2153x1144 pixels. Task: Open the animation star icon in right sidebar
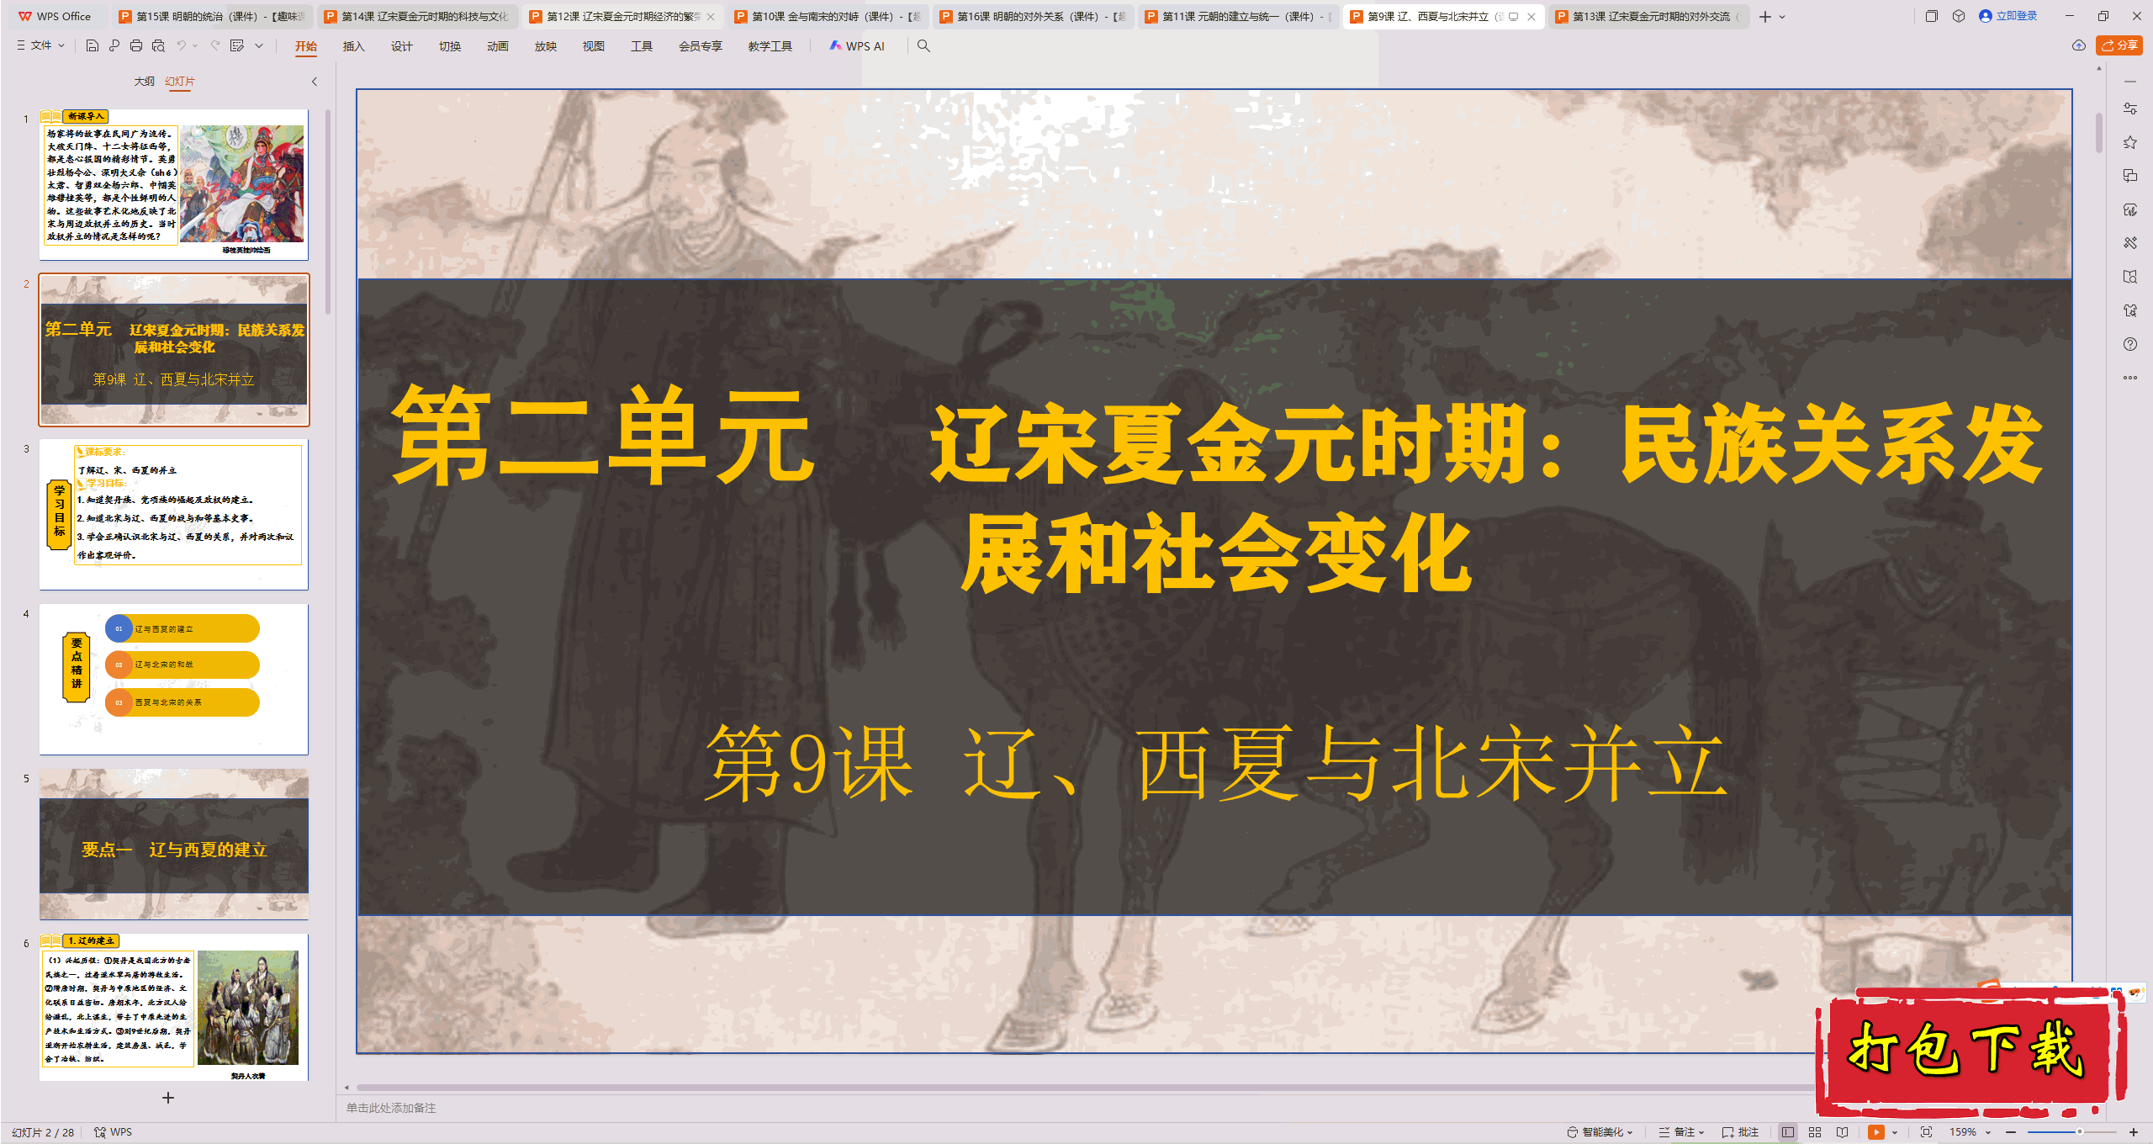[x=2130, y=142]
